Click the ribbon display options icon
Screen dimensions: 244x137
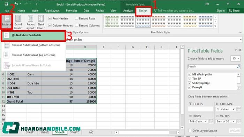click(x=207, y=4)
